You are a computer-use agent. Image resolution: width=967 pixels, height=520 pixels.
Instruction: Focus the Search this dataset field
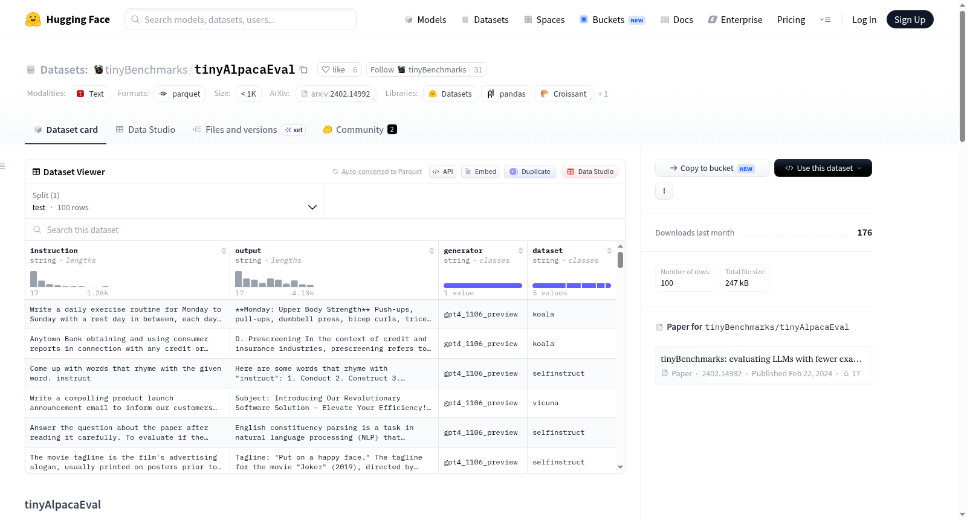click(325, 230)
